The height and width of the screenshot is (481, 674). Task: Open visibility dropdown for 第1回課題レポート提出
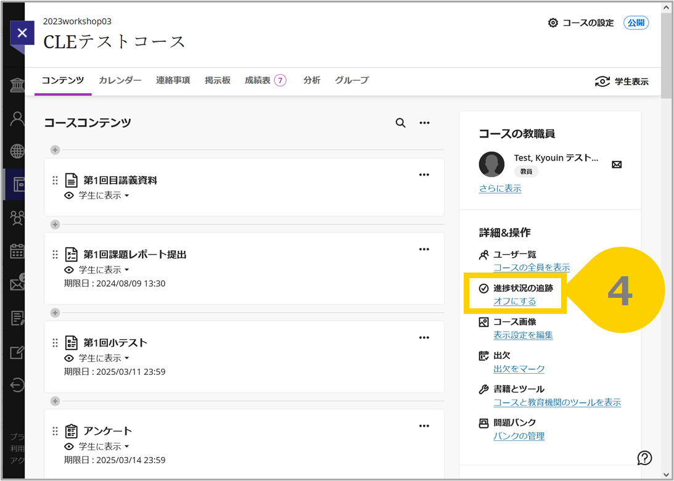click(97, 270)
